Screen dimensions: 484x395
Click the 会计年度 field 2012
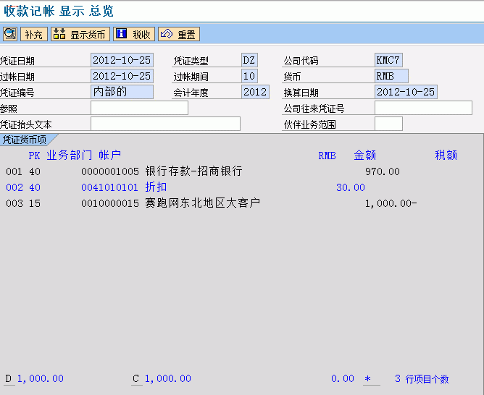click(255, 92)
